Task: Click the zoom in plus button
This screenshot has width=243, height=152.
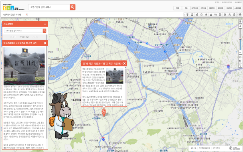Action: (x=240, y=26)
